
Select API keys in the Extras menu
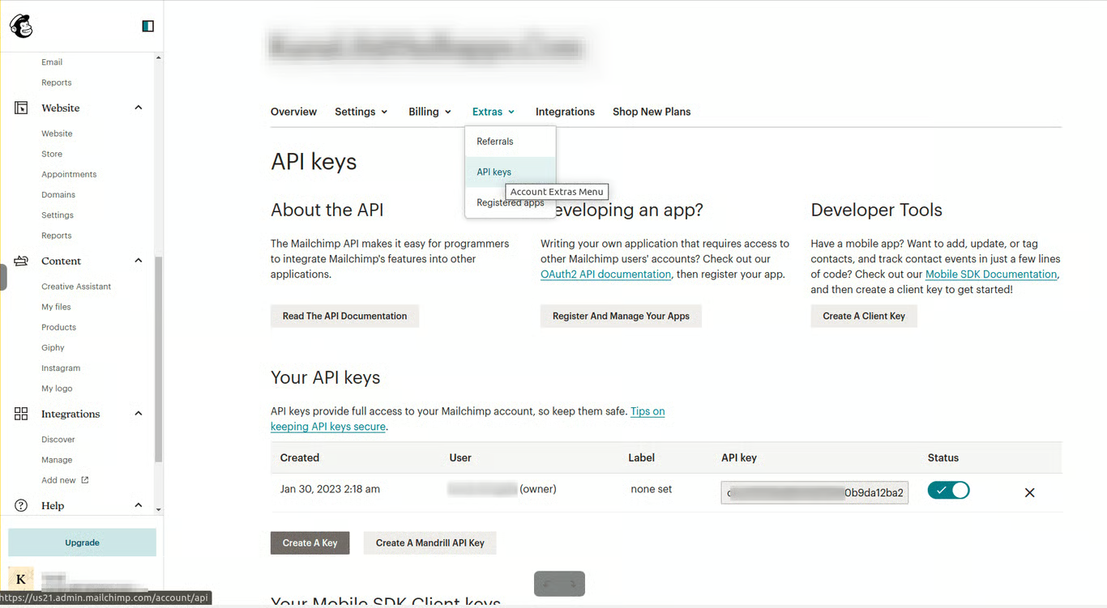tap(511, 172)
